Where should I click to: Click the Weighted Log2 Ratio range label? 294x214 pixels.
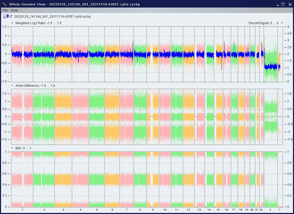click(x=38, y=23)
